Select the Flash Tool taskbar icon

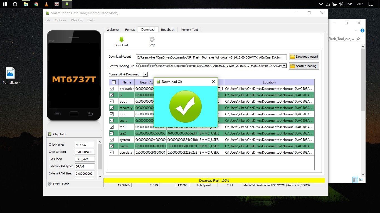(67, 4)
